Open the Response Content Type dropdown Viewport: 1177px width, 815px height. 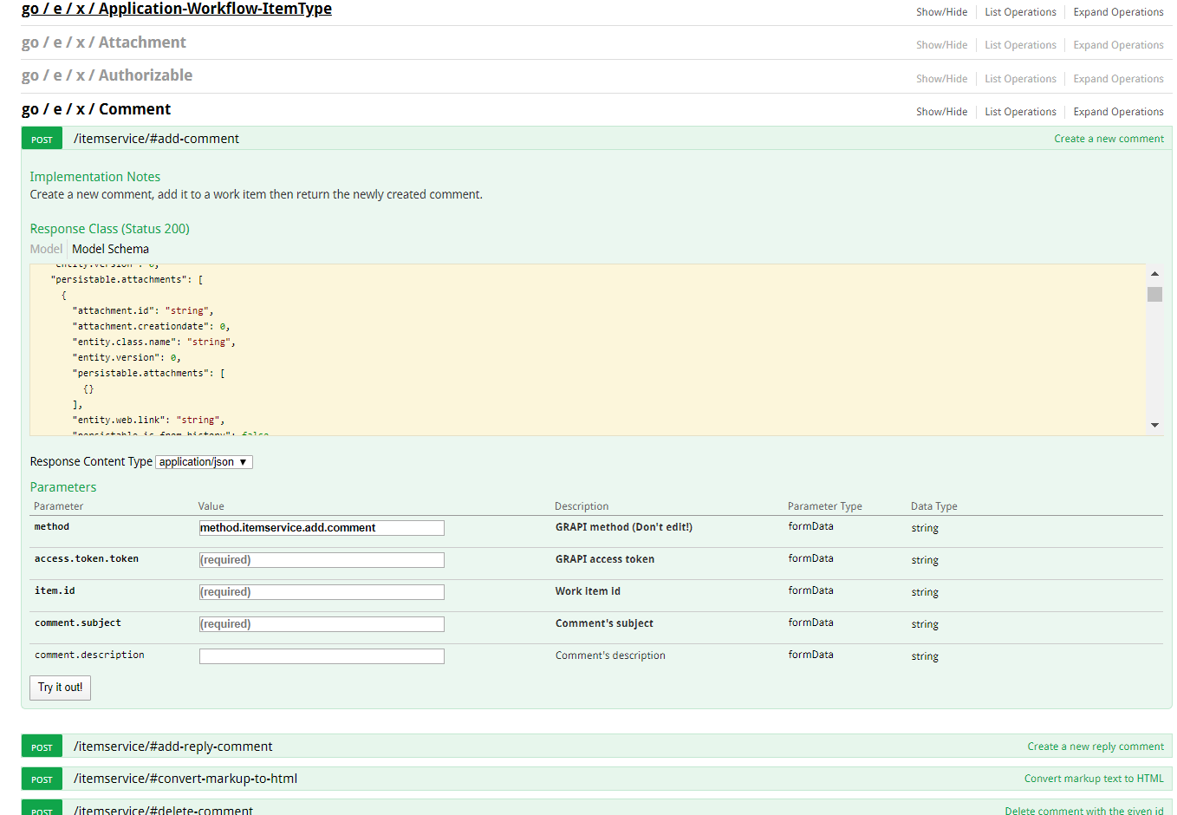[203, 461]
